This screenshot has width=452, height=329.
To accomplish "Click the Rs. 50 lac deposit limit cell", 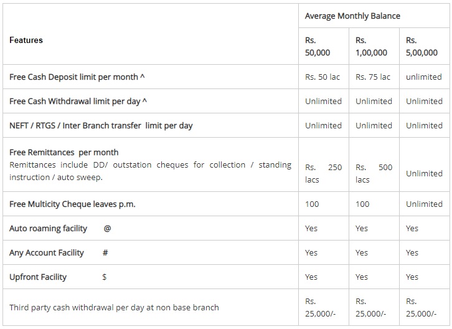I will pos(323,77).
